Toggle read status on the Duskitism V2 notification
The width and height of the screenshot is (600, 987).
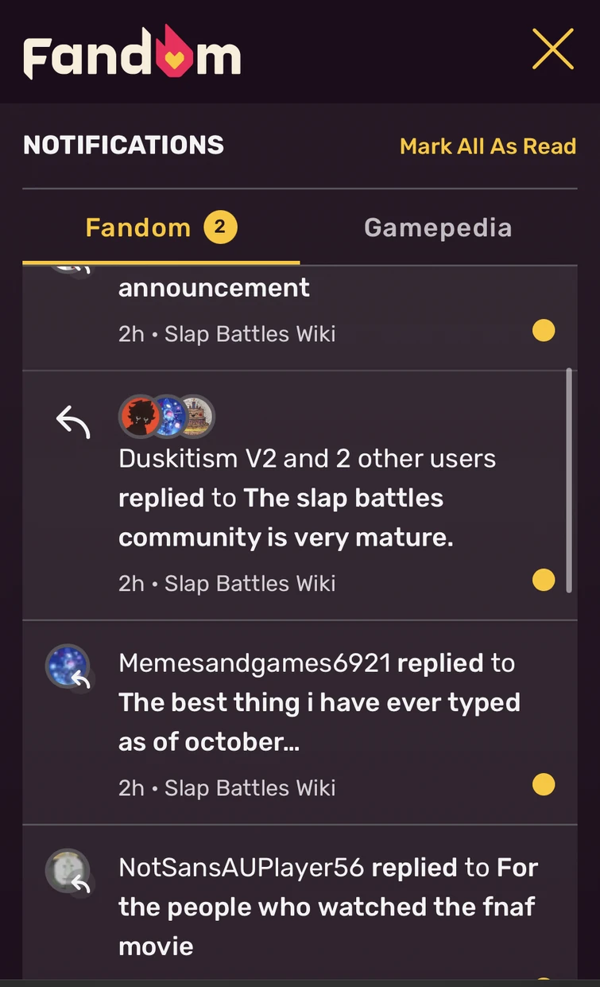click(x=544, y=580)
